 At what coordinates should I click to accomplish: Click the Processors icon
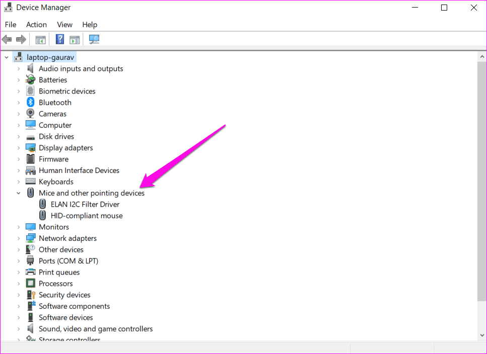(x=30, y=283)
